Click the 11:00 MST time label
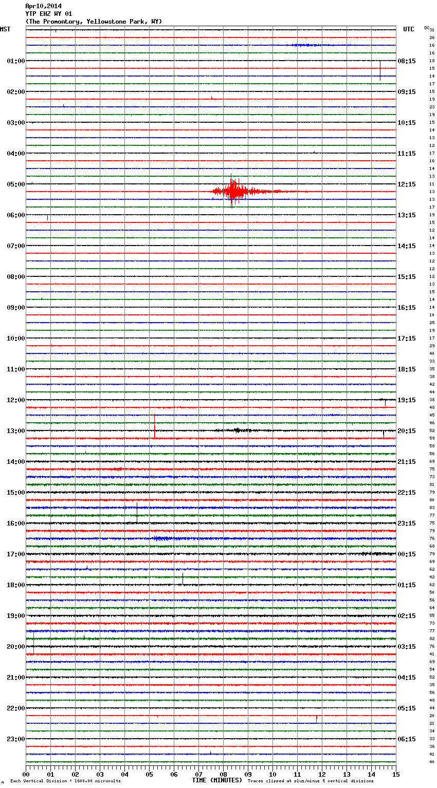Screen dimensions: 437x788 click(x=16, y=369)
